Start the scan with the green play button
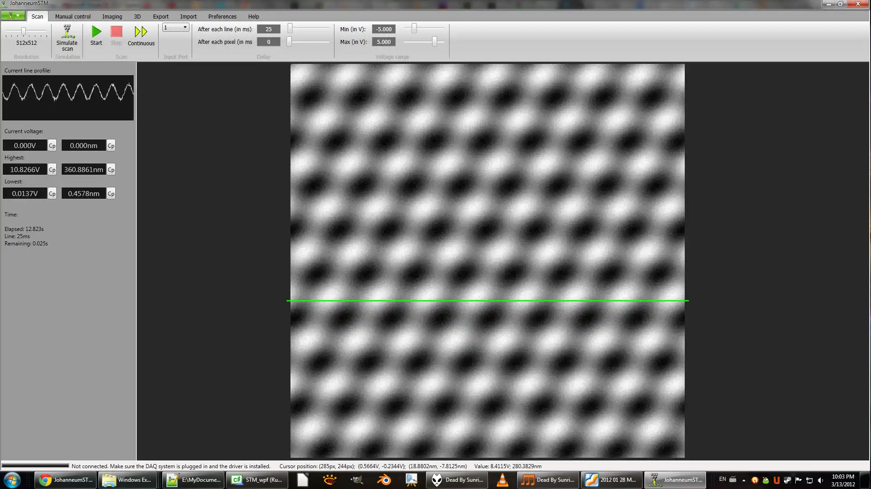Image resolution: width=871 pixels, height=489 pixels. point(96,35)
